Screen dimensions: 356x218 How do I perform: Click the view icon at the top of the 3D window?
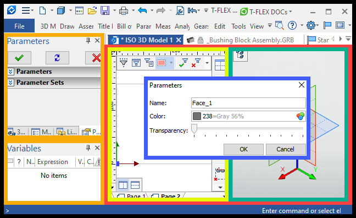point(240,55)
